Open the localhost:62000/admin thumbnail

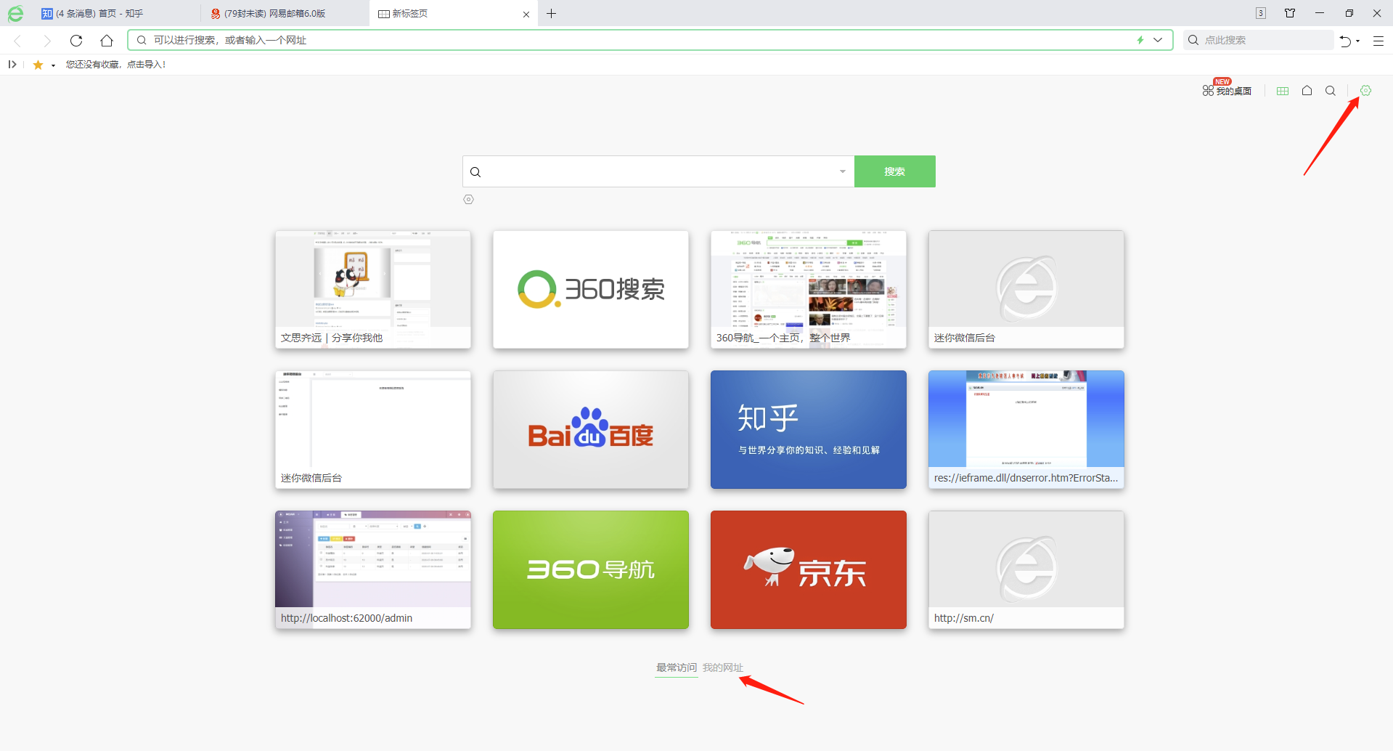tap(373, 570)
